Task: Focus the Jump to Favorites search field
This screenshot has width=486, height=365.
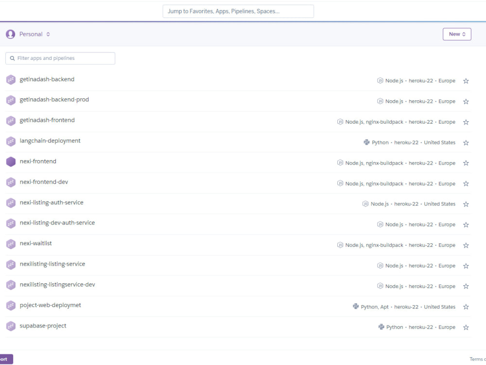Action: (238, 11)
